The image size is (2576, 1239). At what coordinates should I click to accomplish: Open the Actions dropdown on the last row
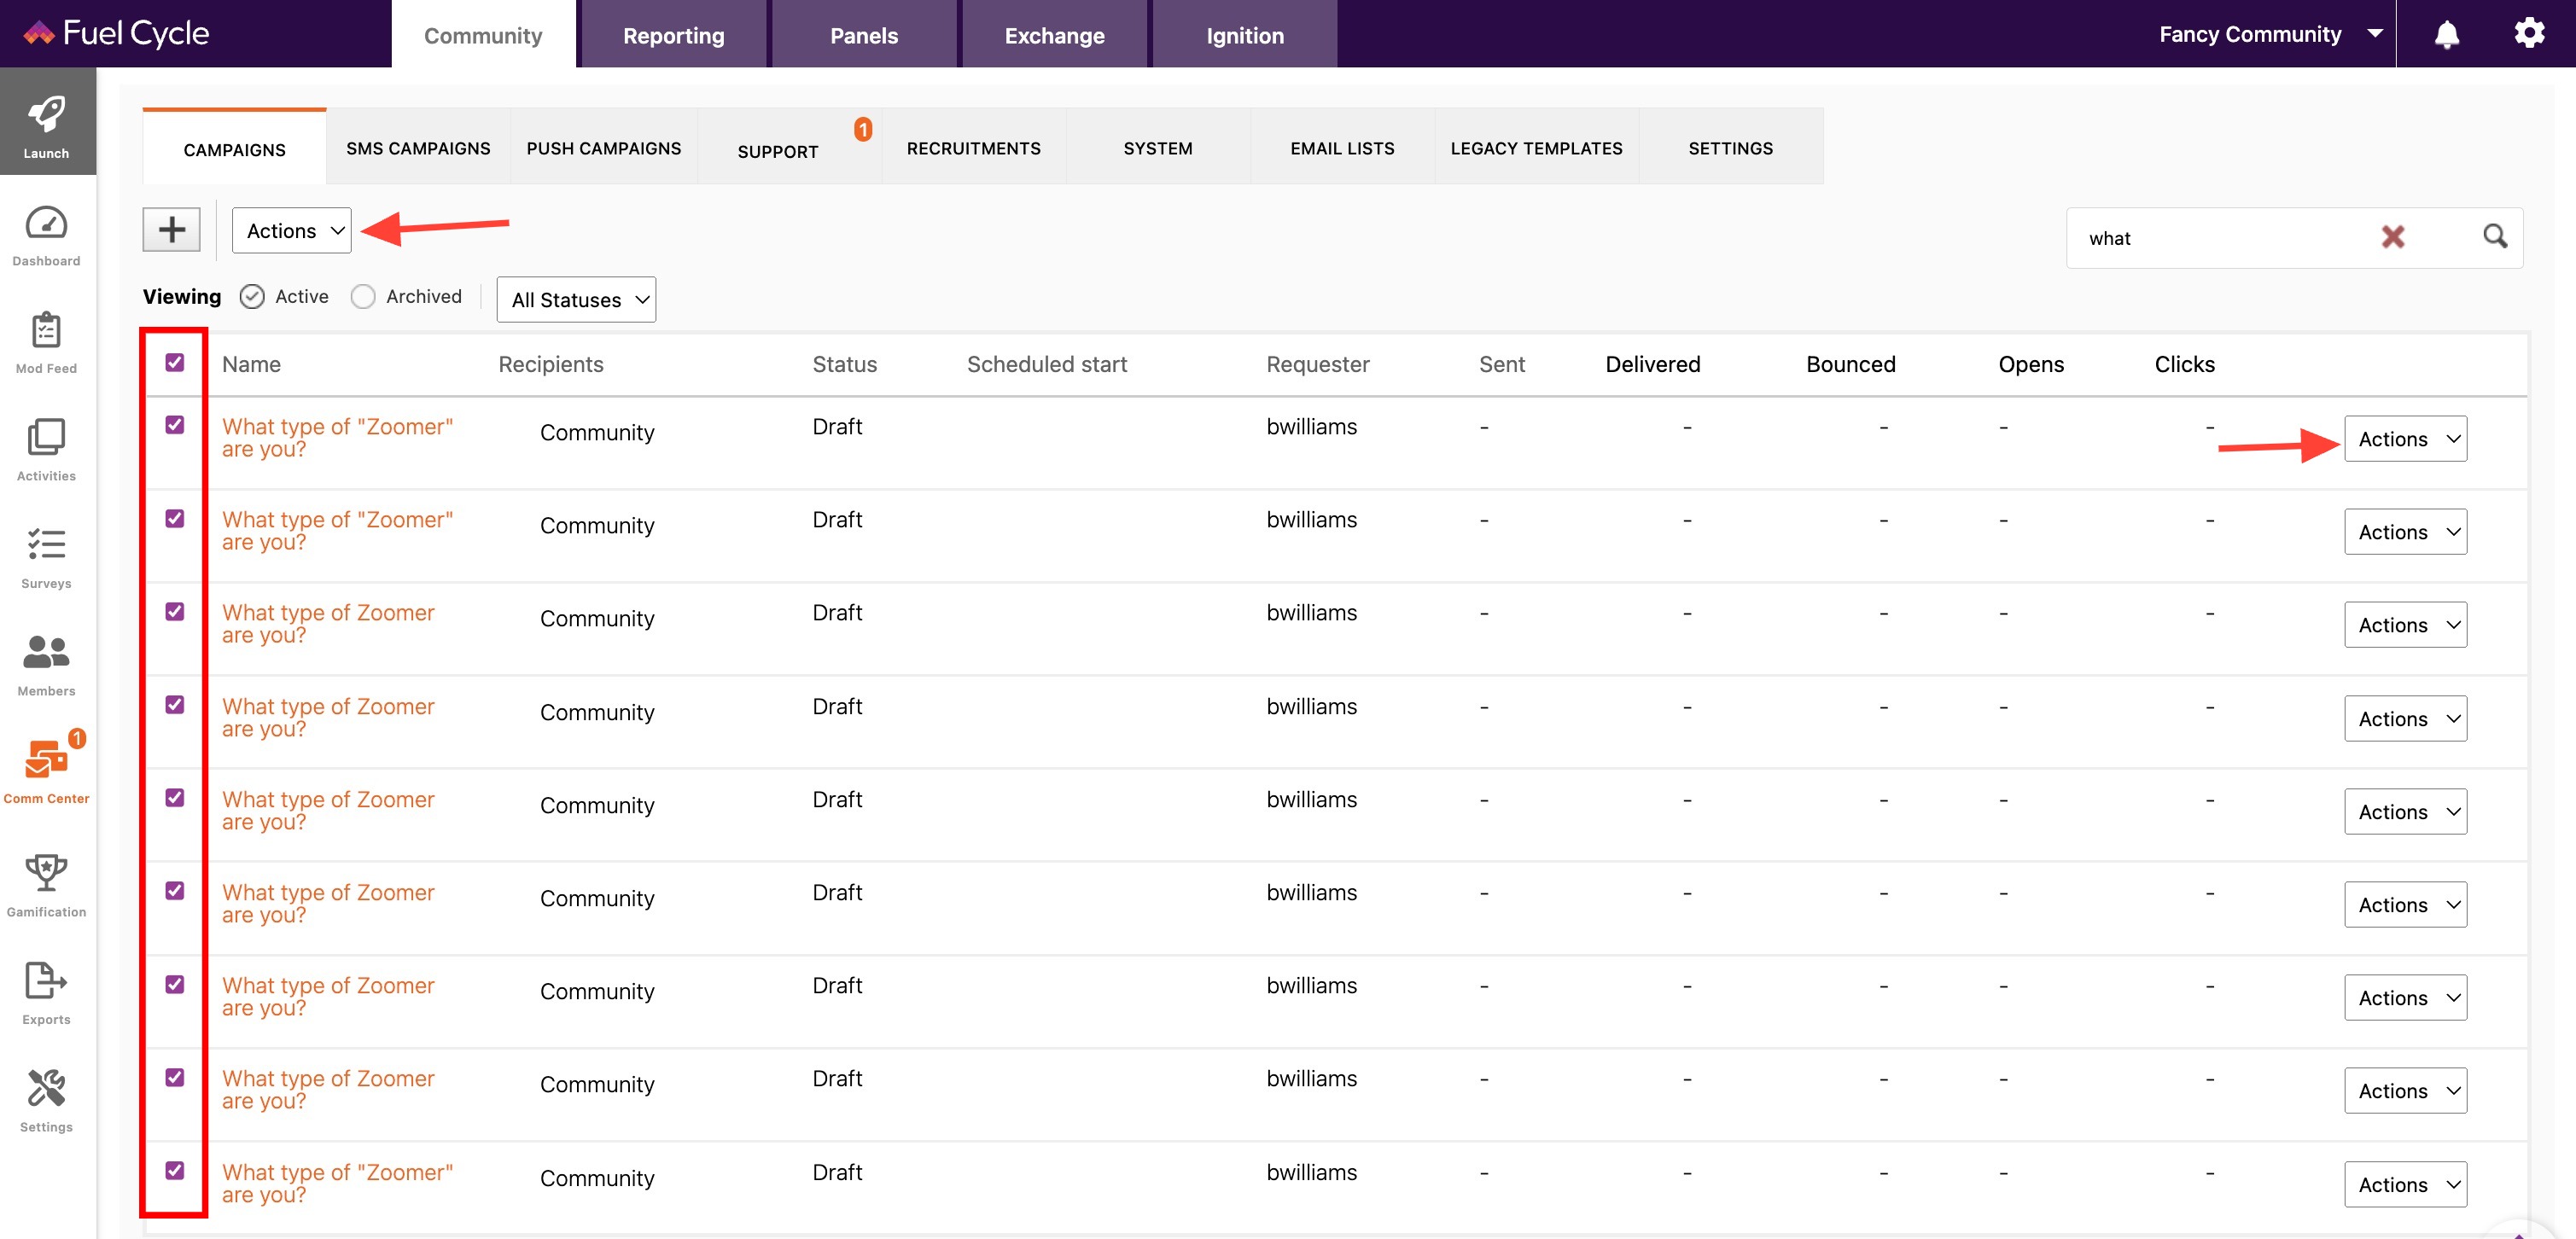2405,1184
